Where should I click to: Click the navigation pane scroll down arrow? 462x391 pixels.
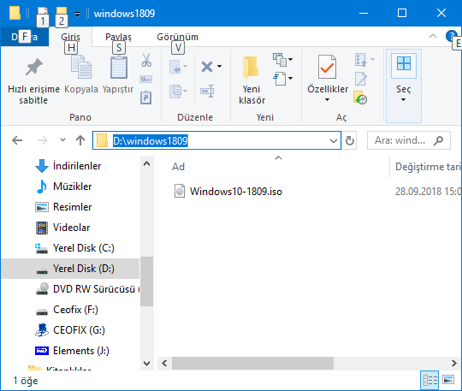[147, 364]
